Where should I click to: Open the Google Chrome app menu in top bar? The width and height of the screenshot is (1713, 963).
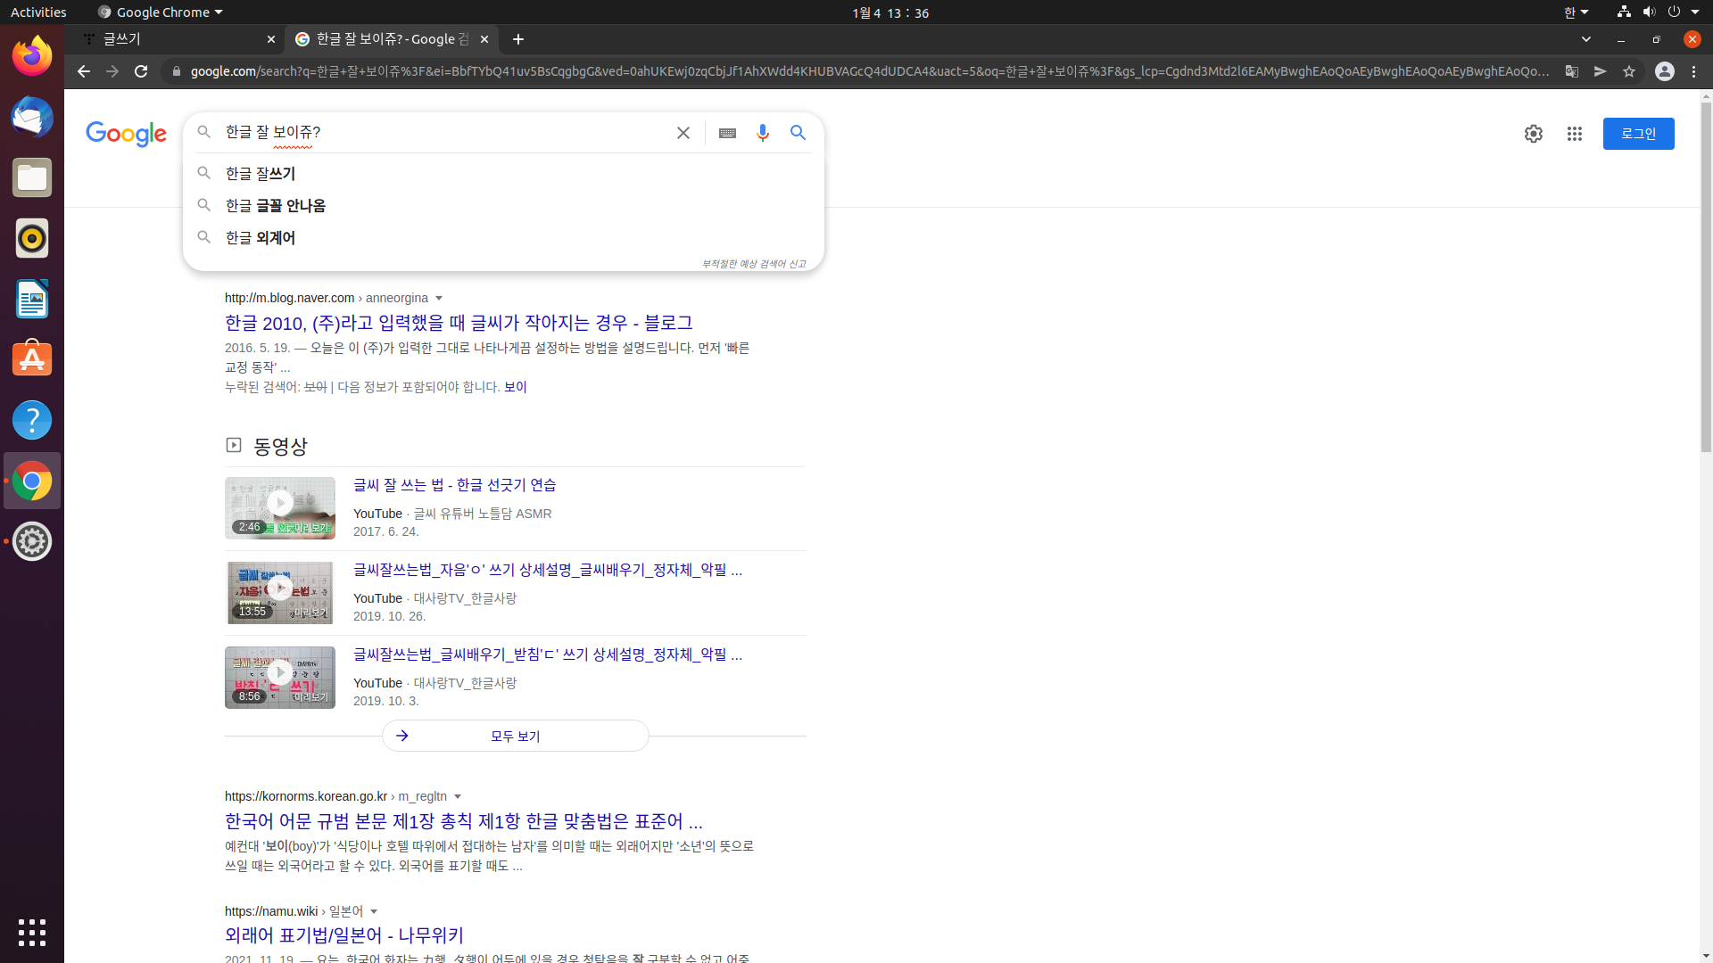pos(161,12)
